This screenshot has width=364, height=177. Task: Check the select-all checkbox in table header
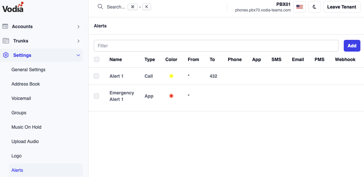pyautogui.click(x=96, y=59)
